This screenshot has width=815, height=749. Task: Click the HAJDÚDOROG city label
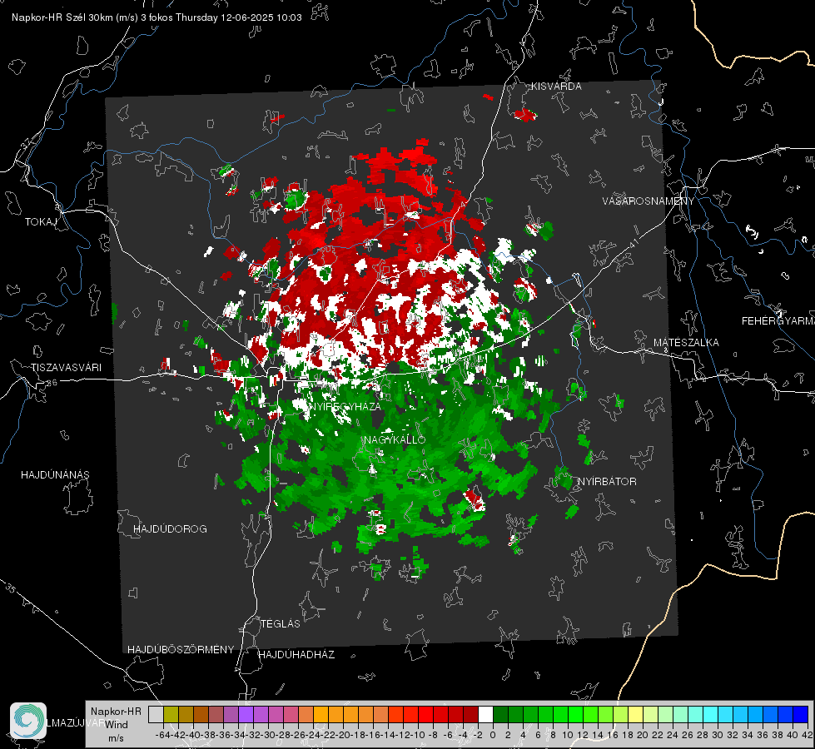coord(170,528)
